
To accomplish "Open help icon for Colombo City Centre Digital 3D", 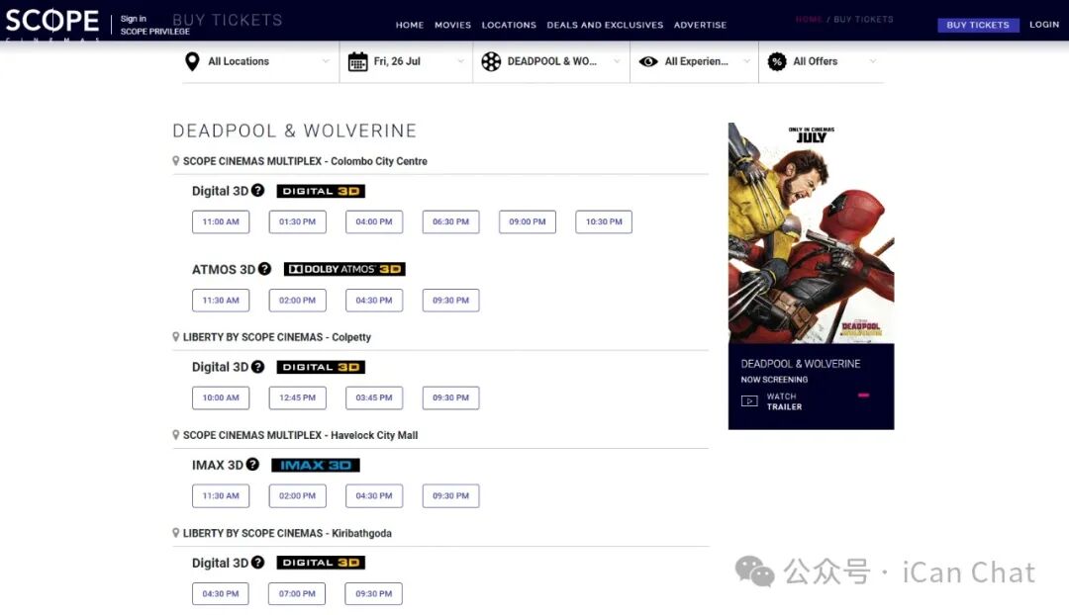I will click(257, 190).
